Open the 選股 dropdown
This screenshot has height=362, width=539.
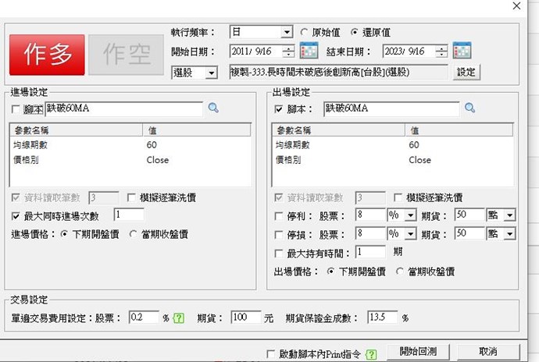(x=212, y=73)
